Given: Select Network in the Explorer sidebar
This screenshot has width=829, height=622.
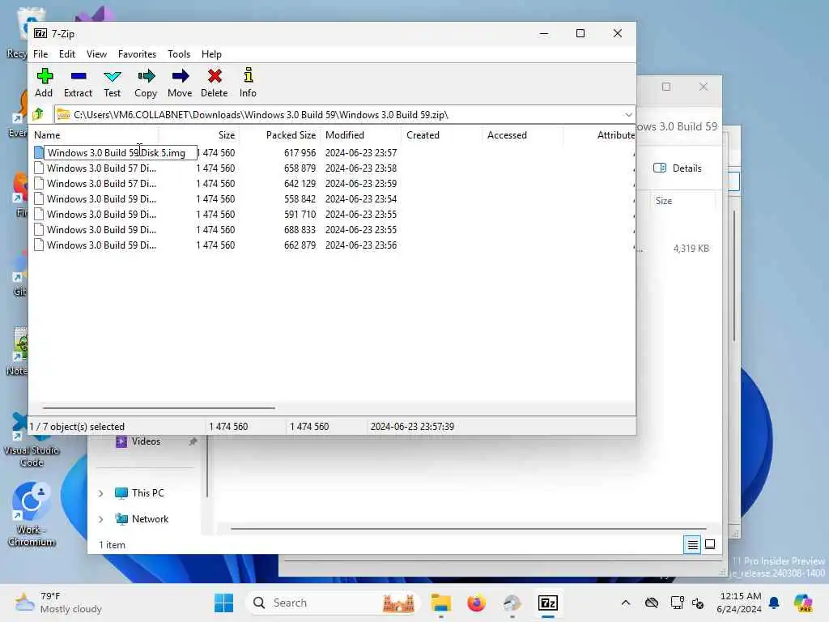Looking at the screenshot, I should point(142,519).
